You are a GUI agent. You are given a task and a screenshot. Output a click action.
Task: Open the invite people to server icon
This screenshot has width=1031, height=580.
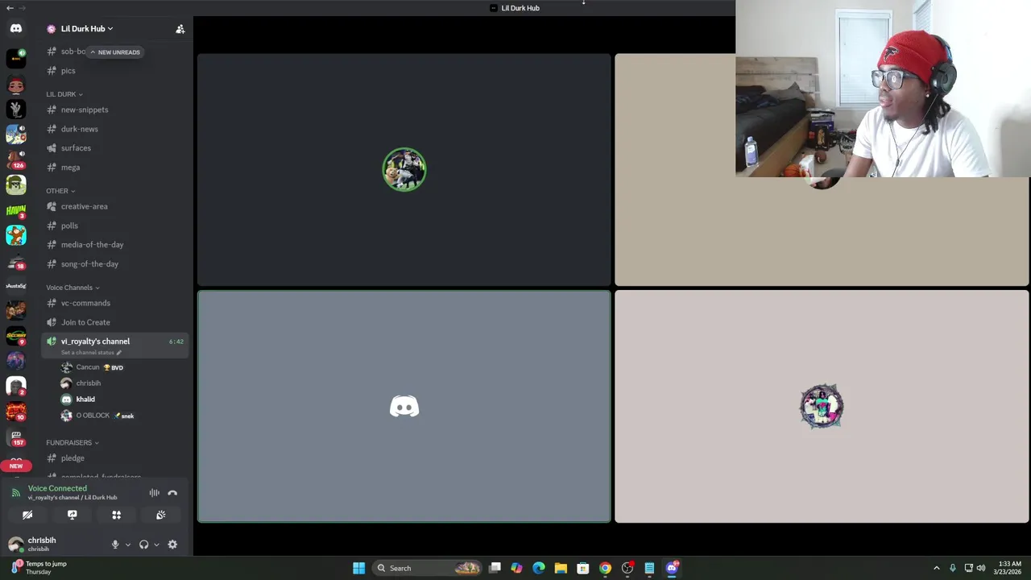pyautogui.click(x=180, y=29)
